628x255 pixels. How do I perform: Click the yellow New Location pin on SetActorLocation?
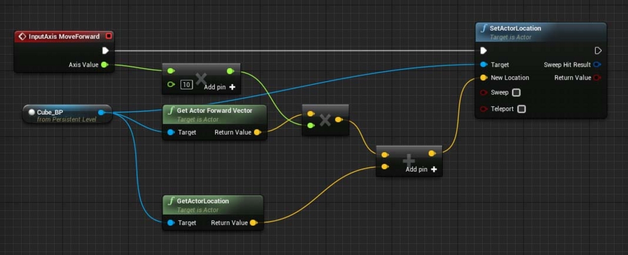pyautogui.click(x=484, y=78)
